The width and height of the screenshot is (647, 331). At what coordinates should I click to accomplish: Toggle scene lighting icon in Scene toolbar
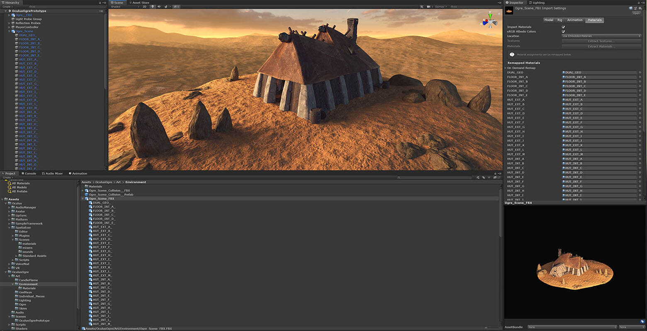pos(153,7)
